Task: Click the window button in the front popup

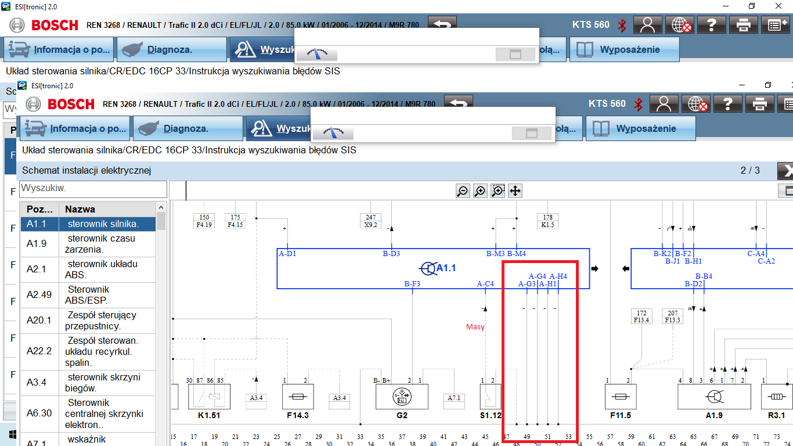Action: pyautogui.click(x=531, y=134)
